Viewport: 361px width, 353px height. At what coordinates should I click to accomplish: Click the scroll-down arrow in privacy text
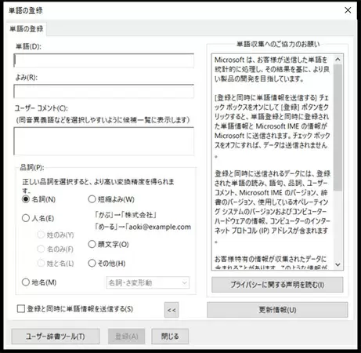[x=338, y=264]
